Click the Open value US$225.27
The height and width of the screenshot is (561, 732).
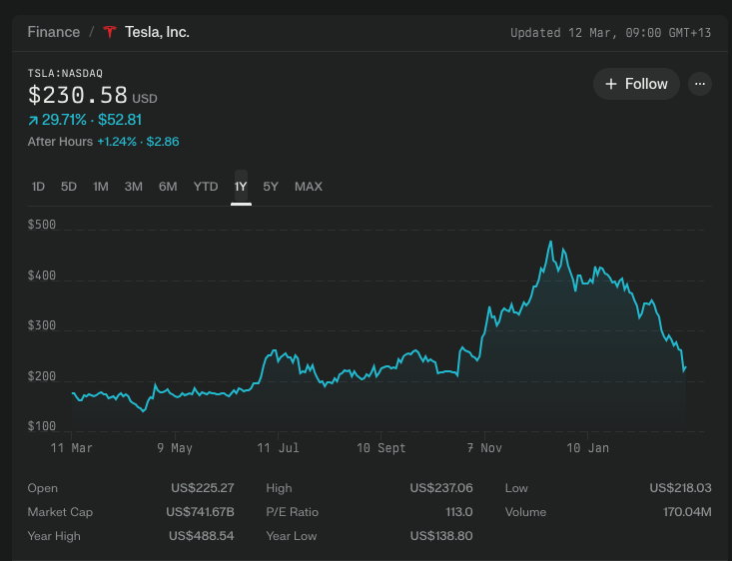coord(202,488)
